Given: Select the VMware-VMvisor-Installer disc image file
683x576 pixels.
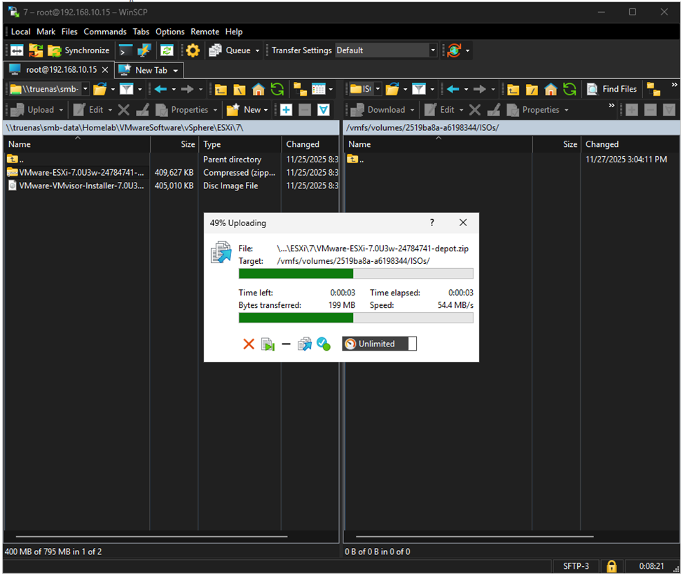Looking at the screenshot, I should coord(82,185).
